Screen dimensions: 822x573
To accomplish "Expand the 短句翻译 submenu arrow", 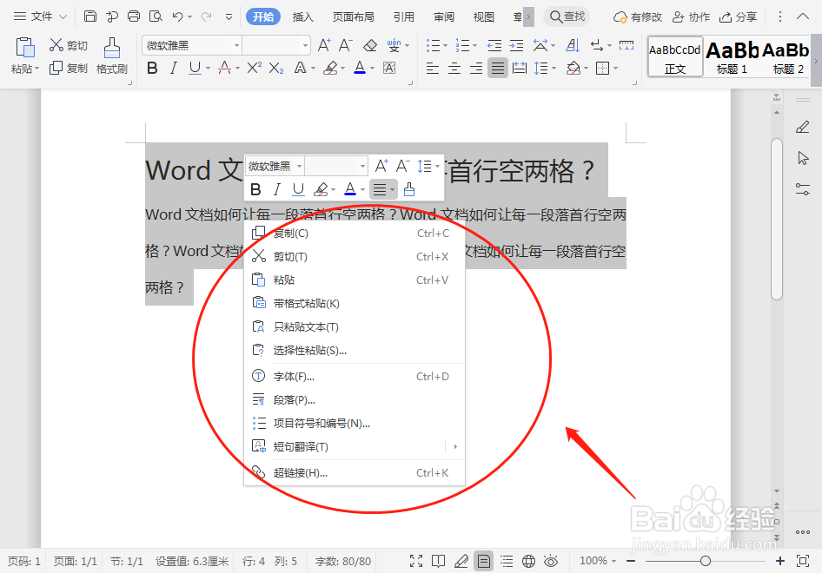I will pyautogui.click(x=455, y=447).
